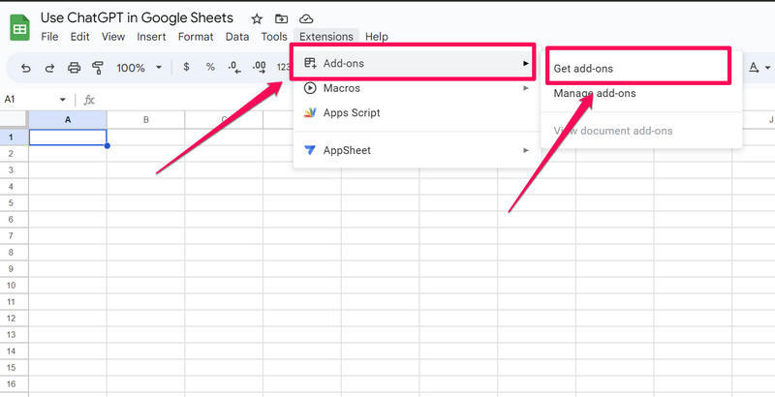
Task: Select row 5 header
Action: click(14, 203)
